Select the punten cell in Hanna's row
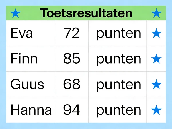This screenshot has height=129, width=172. [x=118, y=110]
